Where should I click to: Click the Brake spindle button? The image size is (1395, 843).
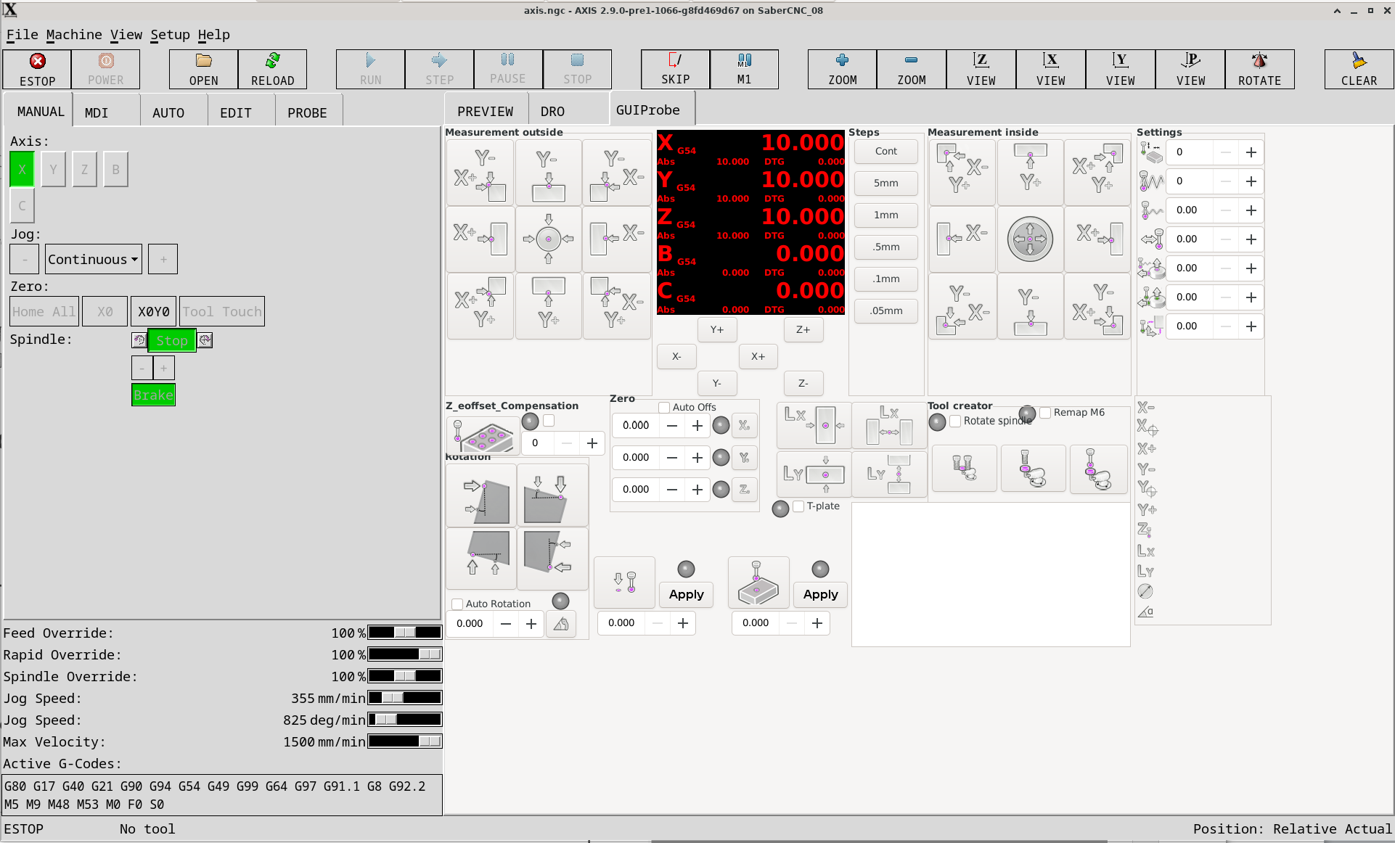click(x=153, y=395)
